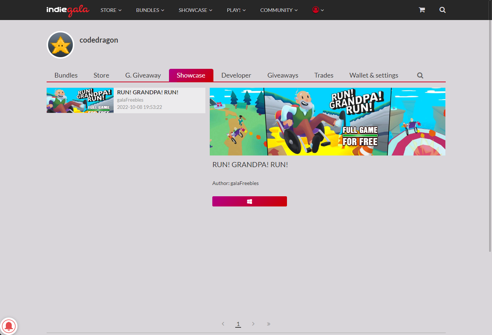Open the shopping cart icon

[x=422, y=10]
